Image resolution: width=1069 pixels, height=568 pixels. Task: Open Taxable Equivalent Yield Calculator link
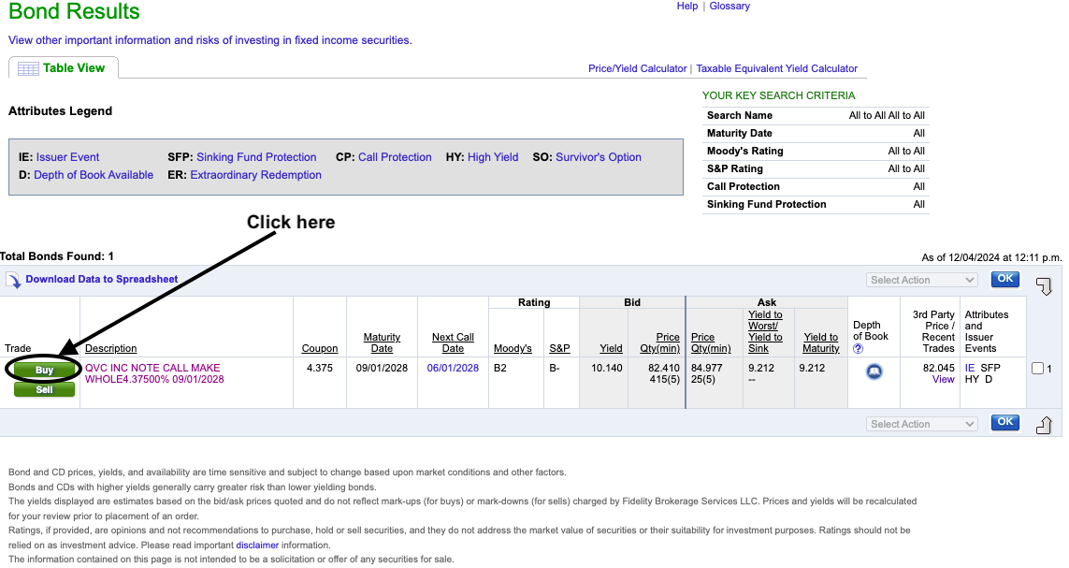click(776, 69)
